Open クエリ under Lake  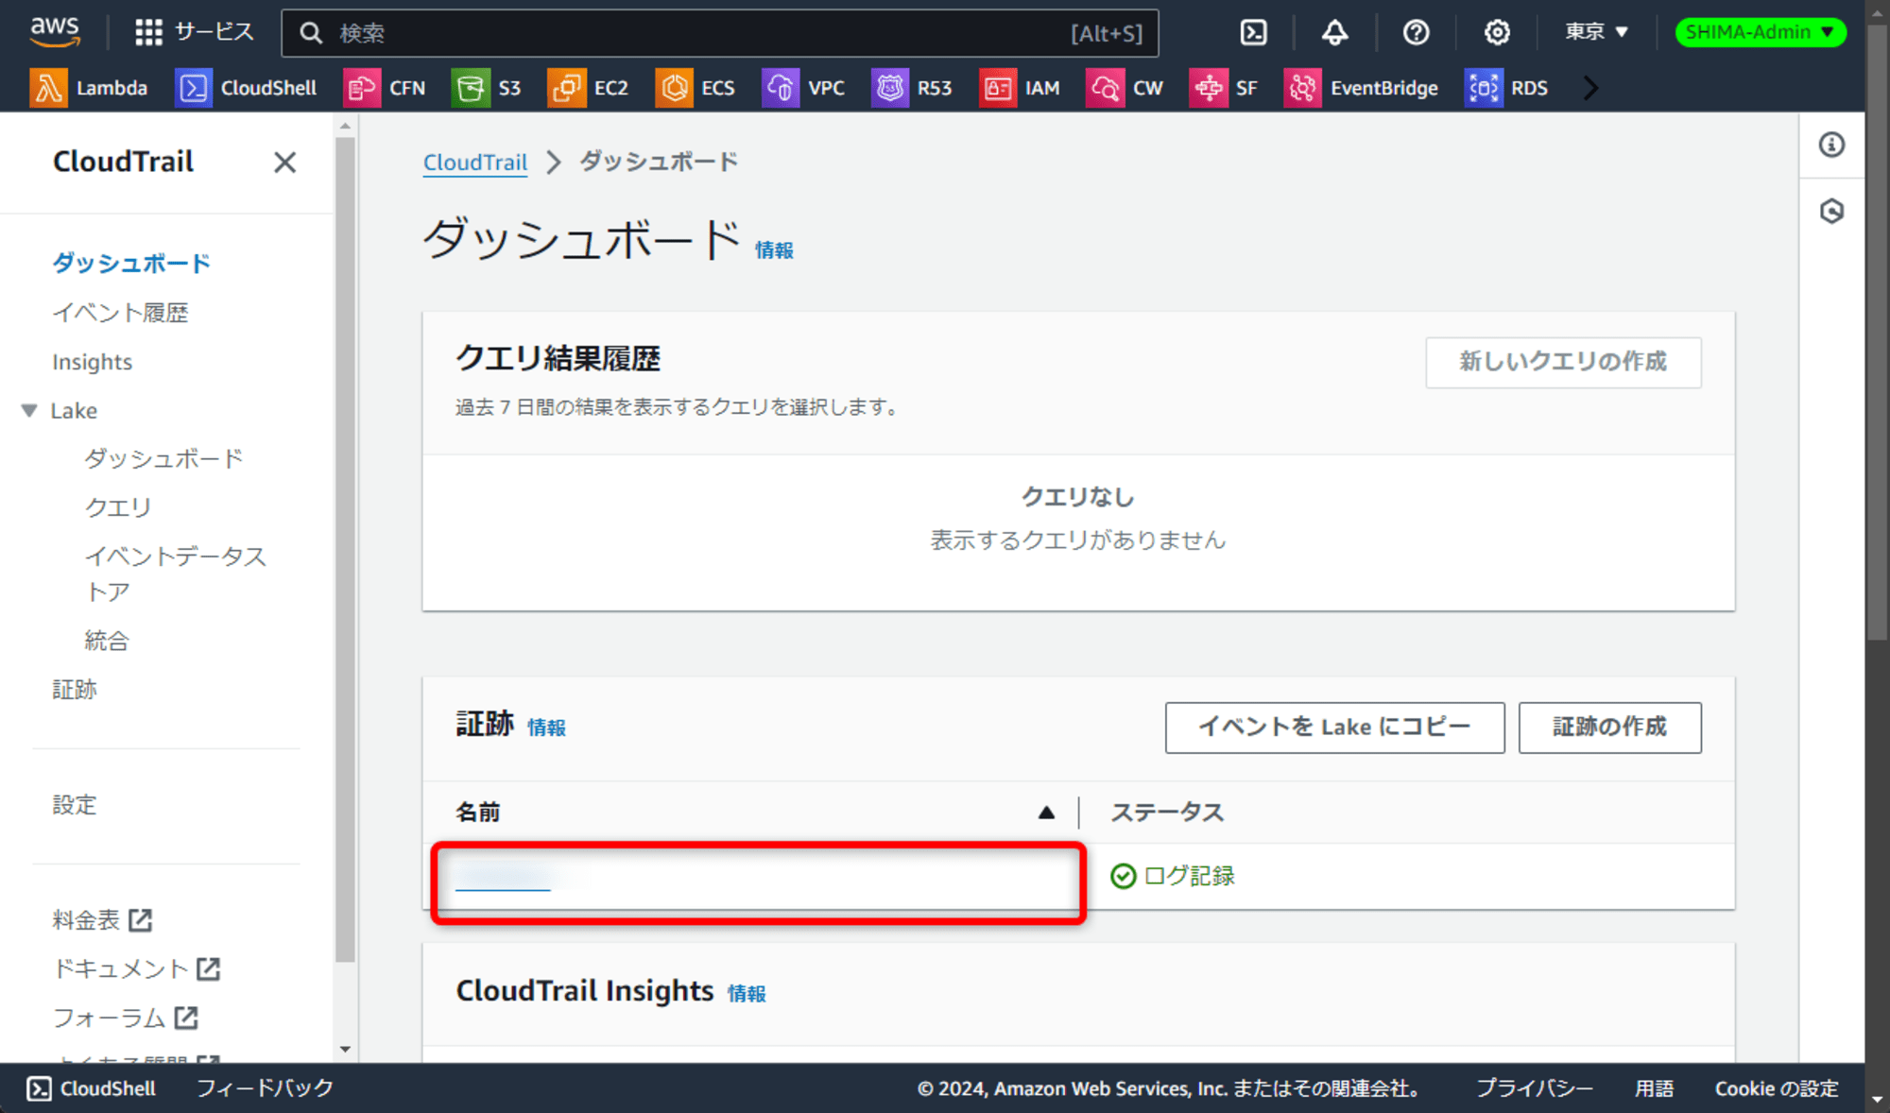(x=118, y=507)
